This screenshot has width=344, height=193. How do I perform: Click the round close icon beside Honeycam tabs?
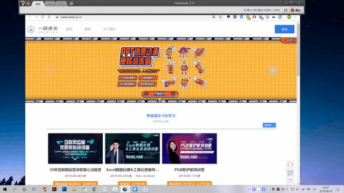point(71,4)
